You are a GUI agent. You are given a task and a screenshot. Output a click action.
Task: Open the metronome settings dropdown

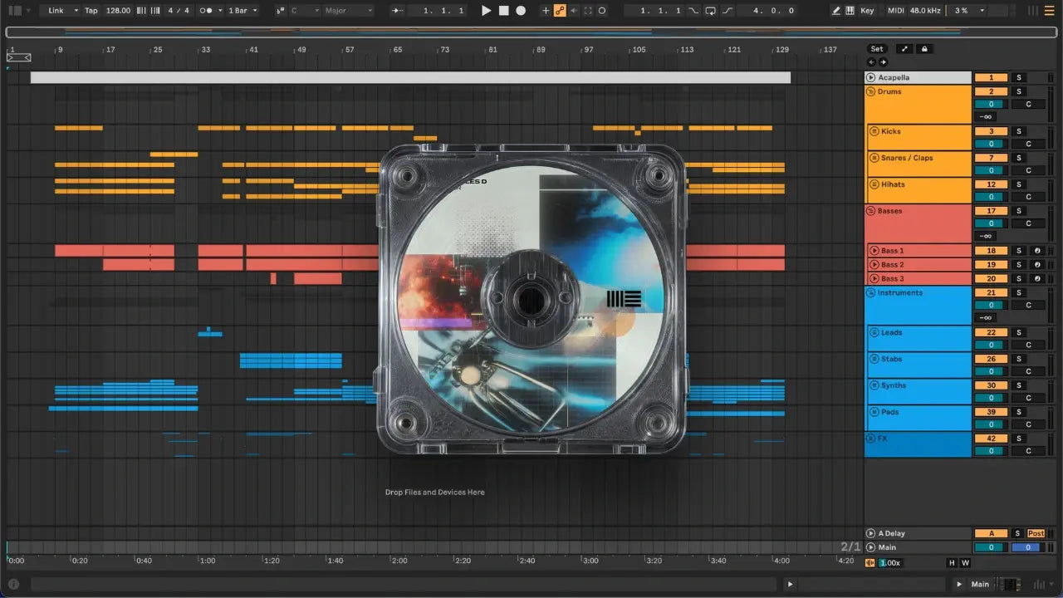click(218, 11)
